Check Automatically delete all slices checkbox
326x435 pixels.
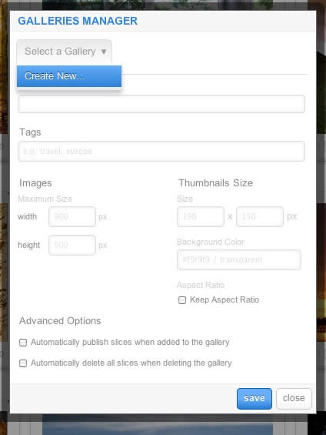click(23, 363)
